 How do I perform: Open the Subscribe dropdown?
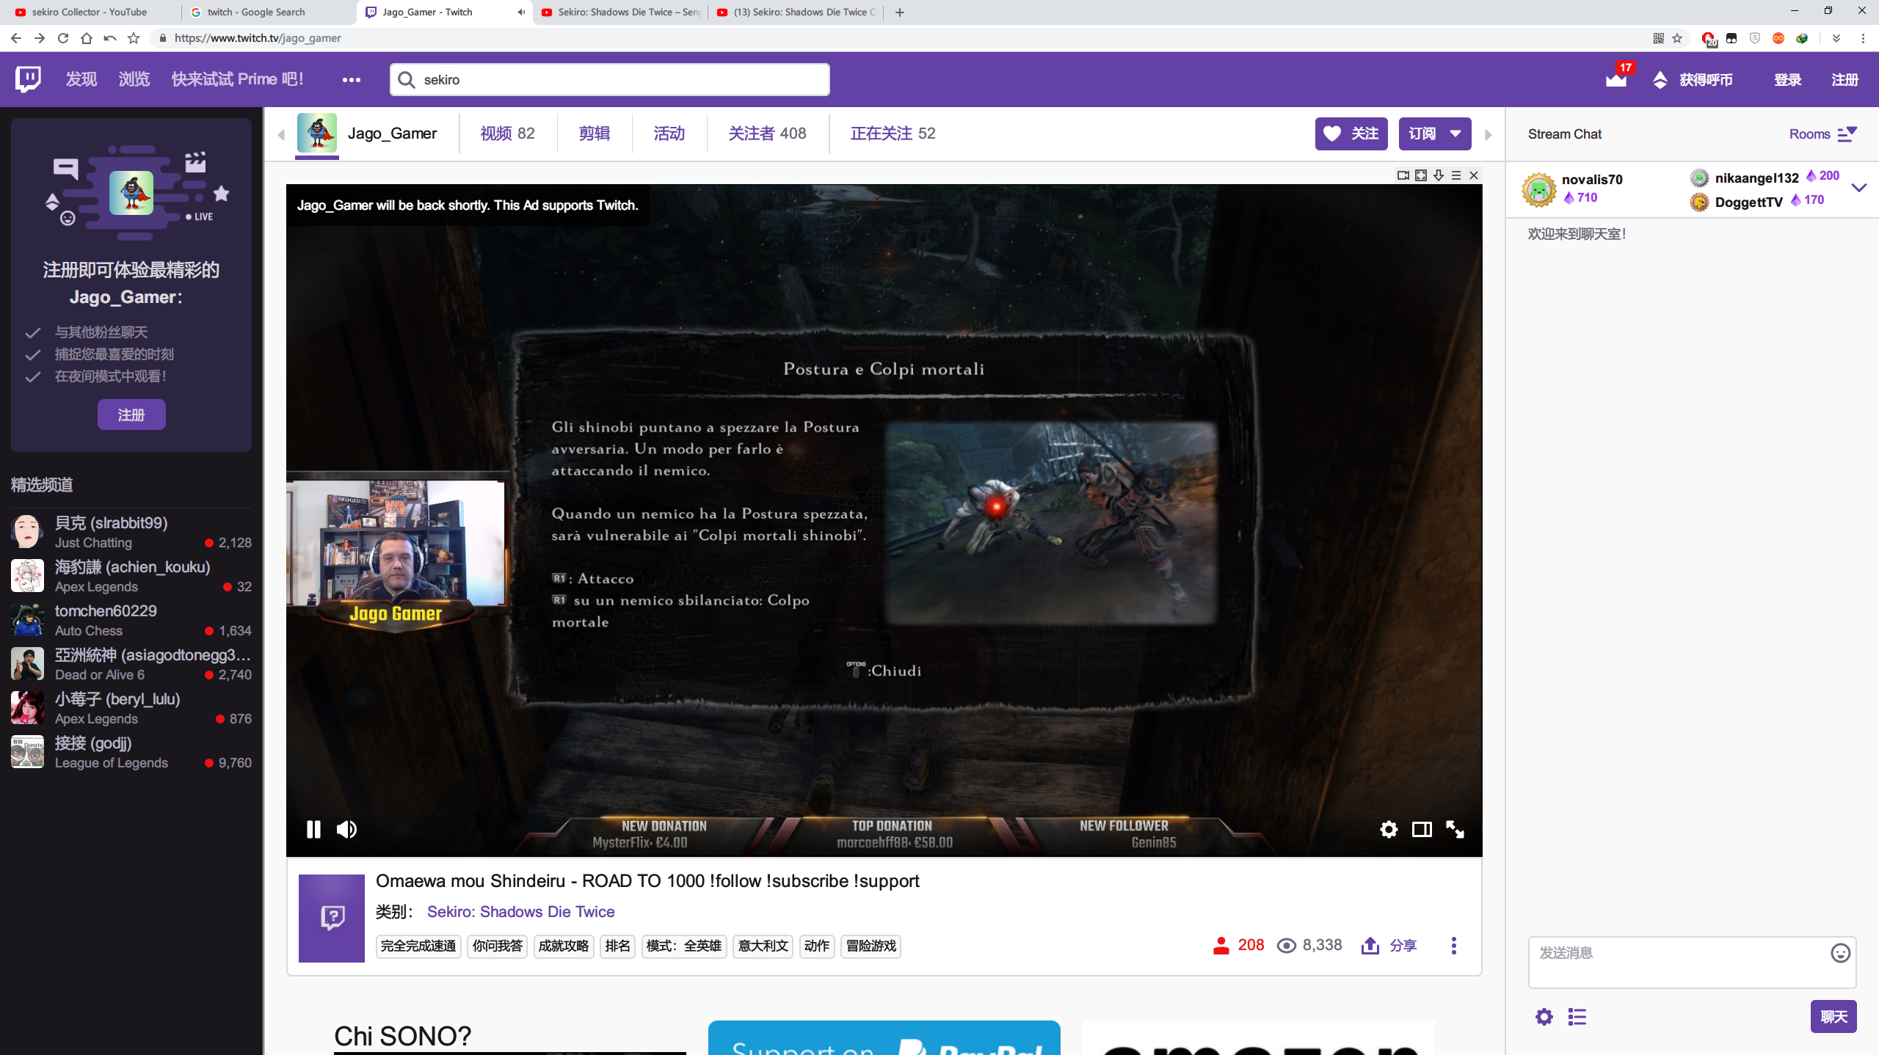tap(1435, 134)
